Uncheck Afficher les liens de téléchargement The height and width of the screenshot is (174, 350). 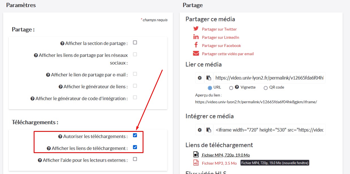click(135, 147)
